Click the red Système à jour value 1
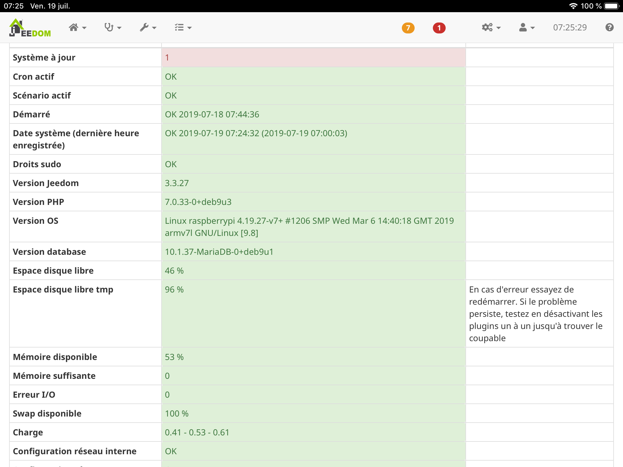623x467 pixels. click(x=167, y=57)
